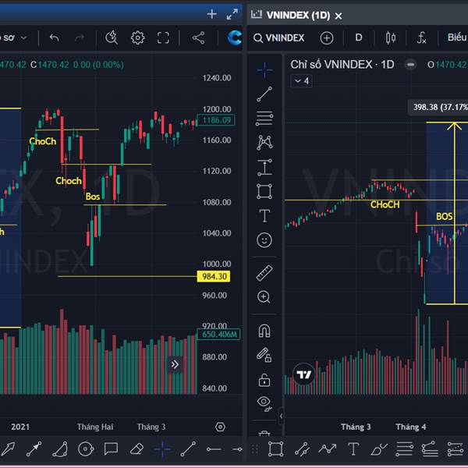Toggle stay in drawing mode
The height and width of the screenshot is (468, 468).
click(264, 355)
